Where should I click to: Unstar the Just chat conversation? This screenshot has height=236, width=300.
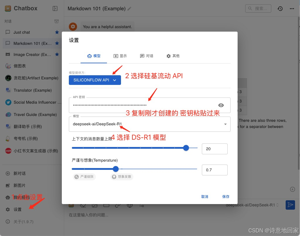(x=57, y=32)
